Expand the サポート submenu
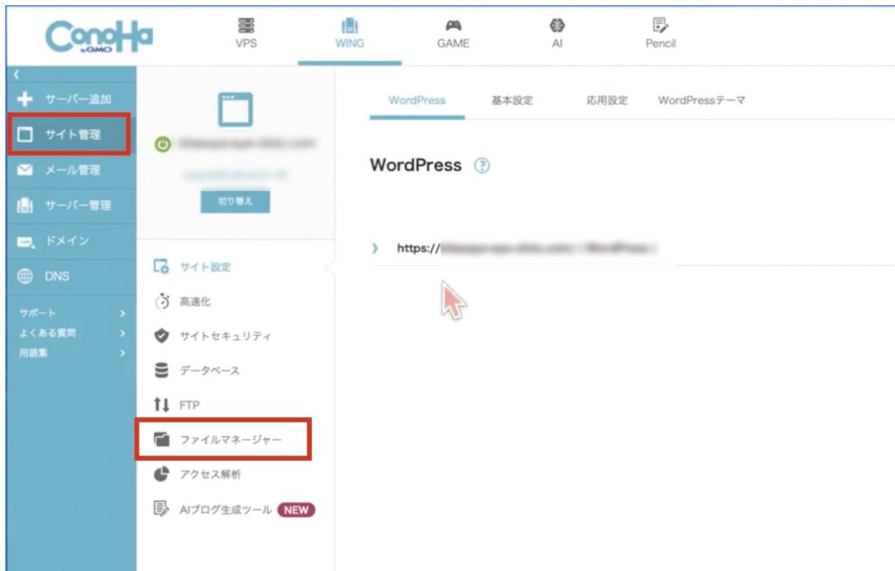The width and height of the screenshot is (895, 571). coord(122,313)
